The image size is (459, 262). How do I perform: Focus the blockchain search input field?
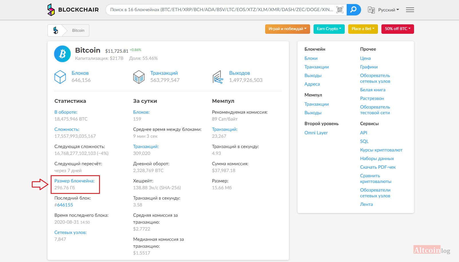221,10
